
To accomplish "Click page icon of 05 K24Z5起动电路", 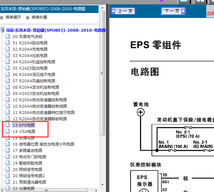I will [8, 68].
